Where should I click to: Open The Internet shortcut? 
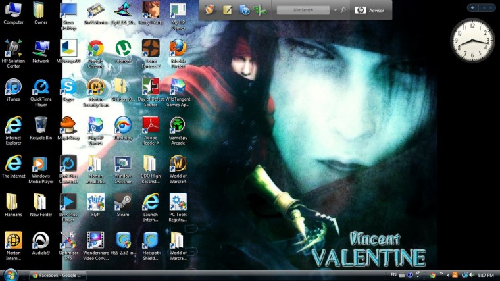click(x=13, y=166)
